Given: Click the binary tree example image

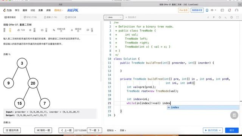Looking at the screenshot, I should [26, 83].
